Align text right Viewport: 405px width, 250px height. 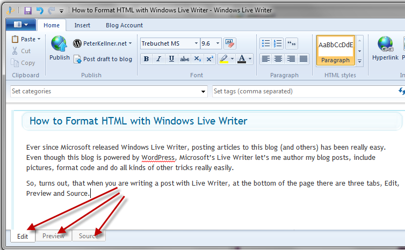tap(291, 59)
